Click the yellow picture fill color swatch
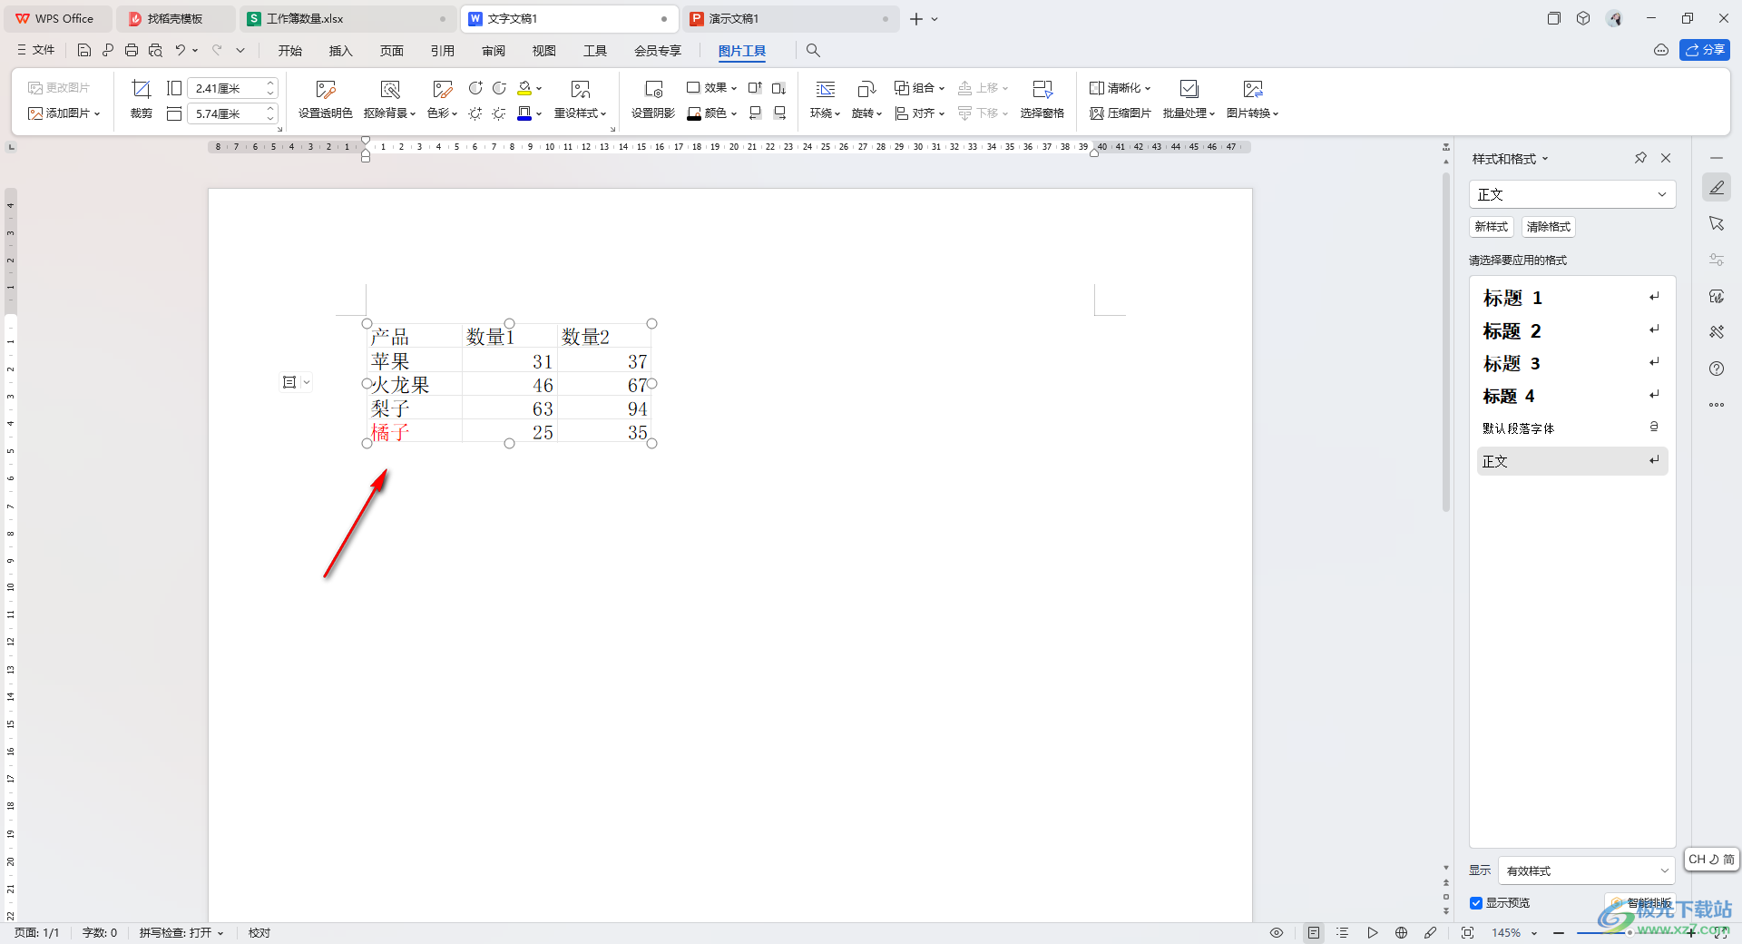Image resolution: width=1742 pixels, height=944 pixels. 524,88
